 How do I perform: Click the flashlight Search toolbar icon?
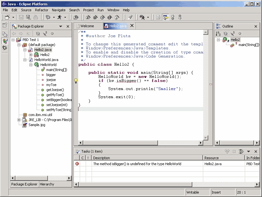pyautogui.click(x=130, y=17)
